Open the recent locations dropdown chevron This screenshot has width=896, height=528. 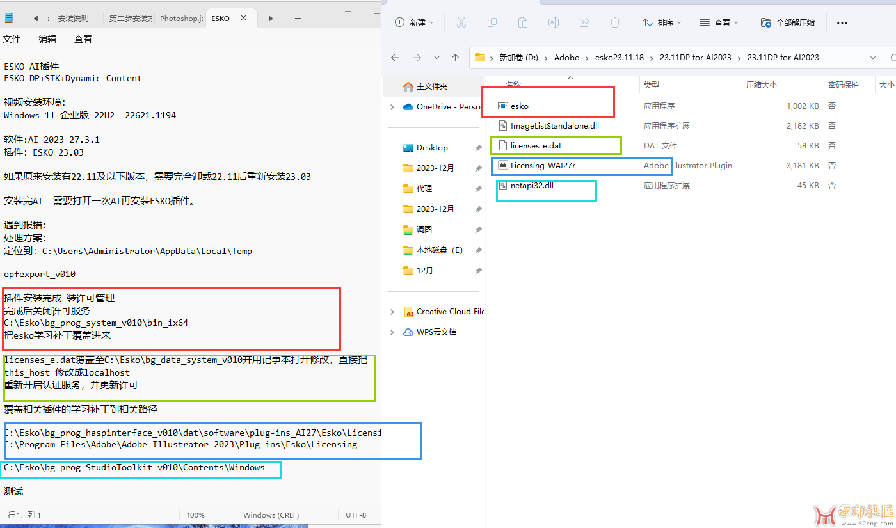click(436, 57)
